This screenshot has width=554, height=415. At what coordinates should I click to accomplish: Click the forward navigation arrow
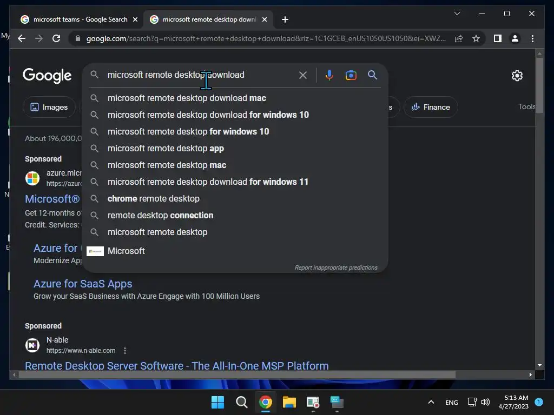(x=39, y=38)
